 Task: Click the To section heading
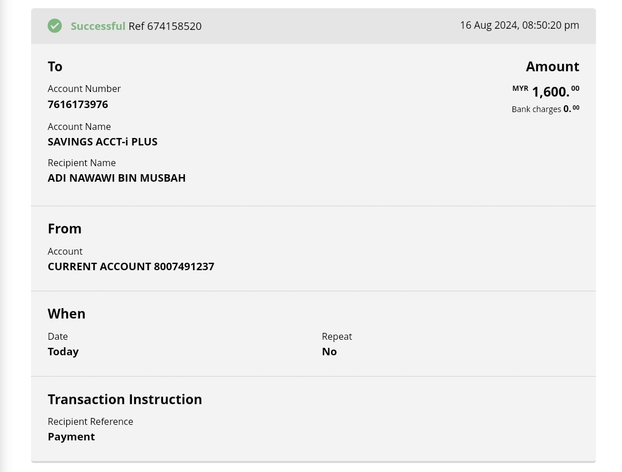click(x=55, y=67)
